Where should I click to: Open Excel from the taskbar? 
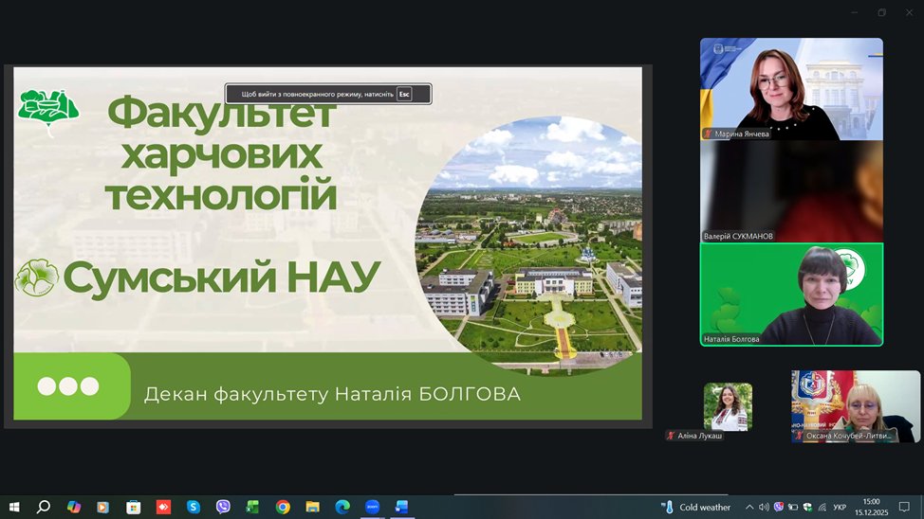252,507
